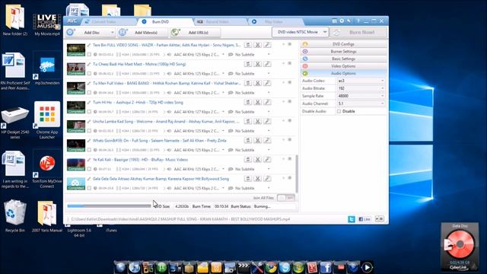Expand the DVD Configs section
Screen dimensions: 487x274
(x=343, y=44)
